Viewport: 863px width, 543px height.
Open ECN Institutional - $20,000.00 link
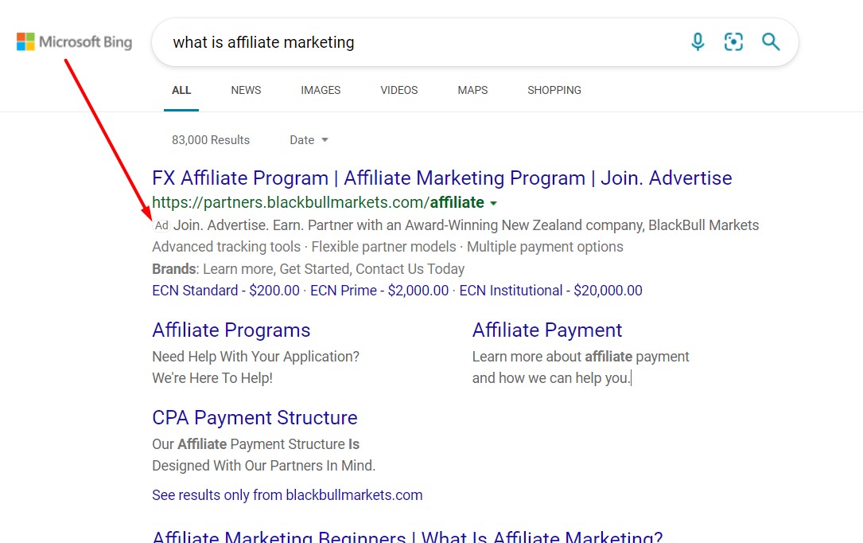click(550, 291)
